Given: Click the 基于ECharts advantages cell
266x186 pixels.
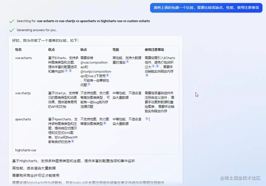Looking at the screenshot, I should coord(63,65).
